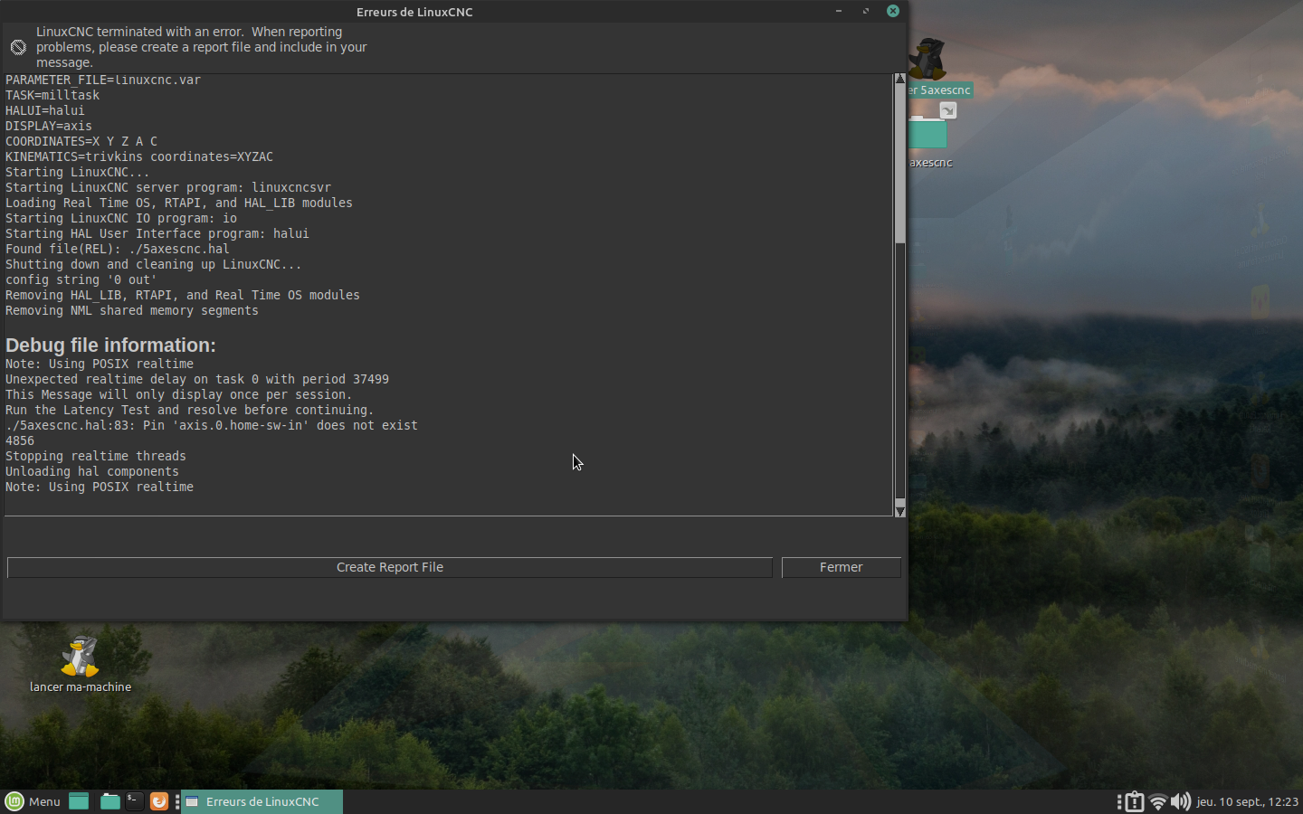Image resolution: width=1303 pixels, height=814 pixels.
Task: Open the calendar clock jeu. 10 sept.
Action: [1247, 801]
